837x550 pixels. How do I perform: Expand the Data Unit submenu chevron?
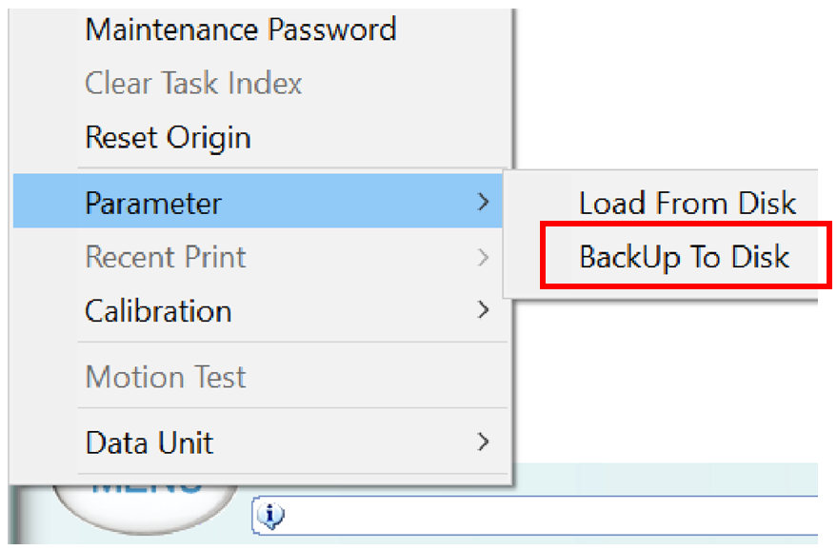click(x=484, y=442)
